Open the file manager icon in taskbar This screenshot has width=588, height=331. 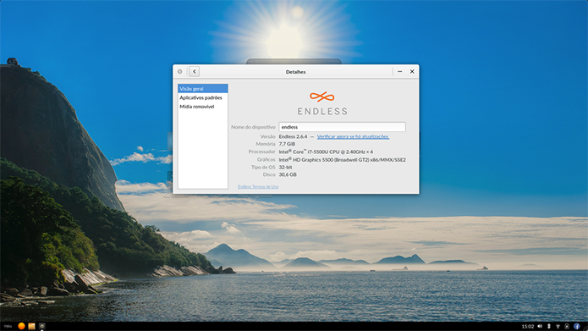32,326
